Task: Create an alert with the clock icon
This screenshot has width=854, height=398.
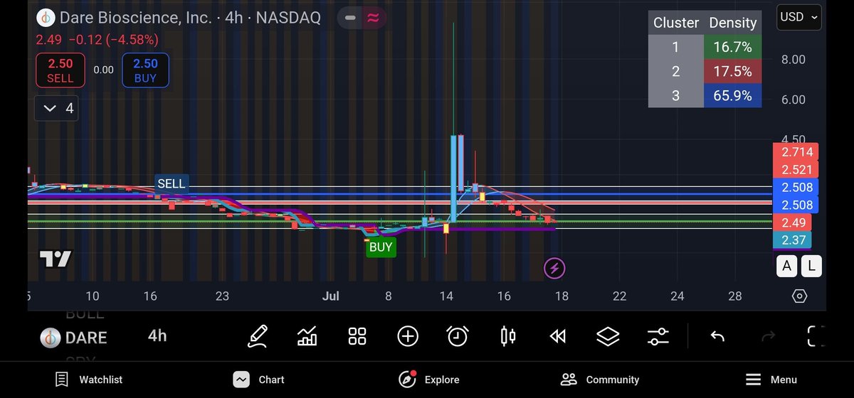Action: 458,336
